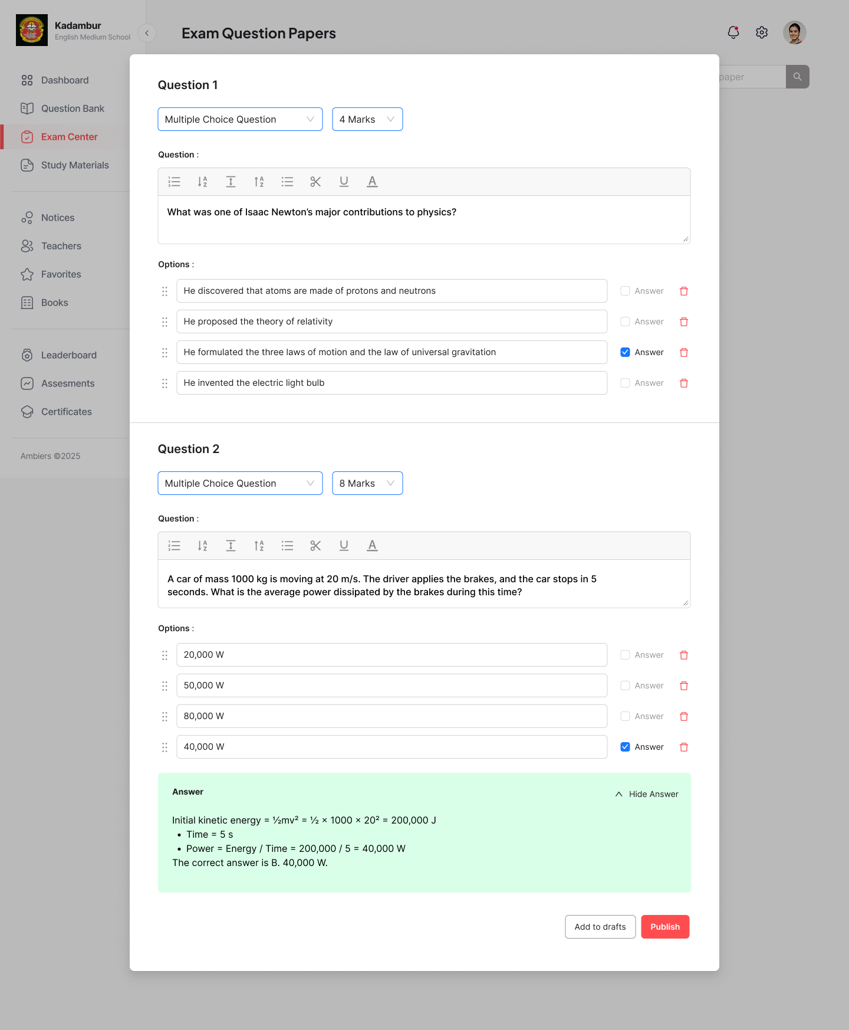Click the font color icon in Question 1 toolbar

click(372, 182)
